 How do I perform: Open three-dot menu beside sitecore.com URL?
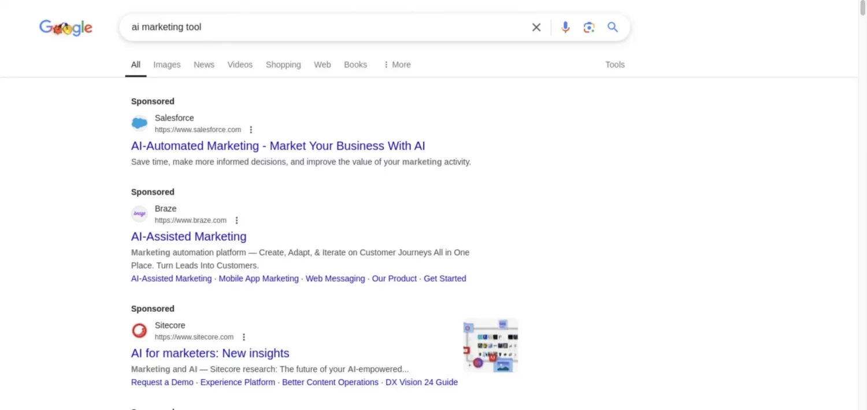[244, 337]
